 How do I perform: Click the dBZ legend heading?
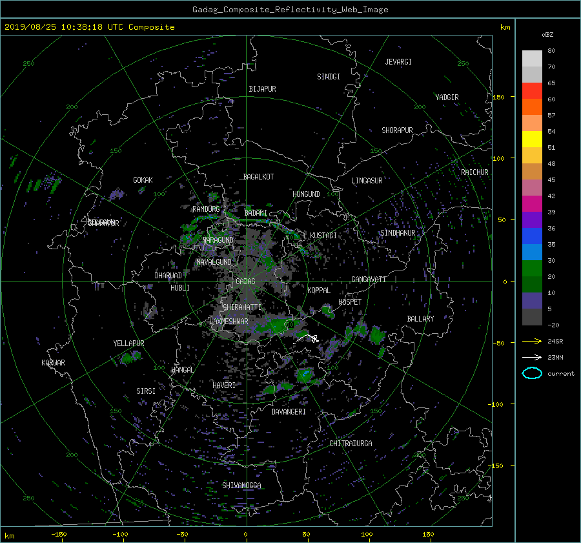point(547,35)
